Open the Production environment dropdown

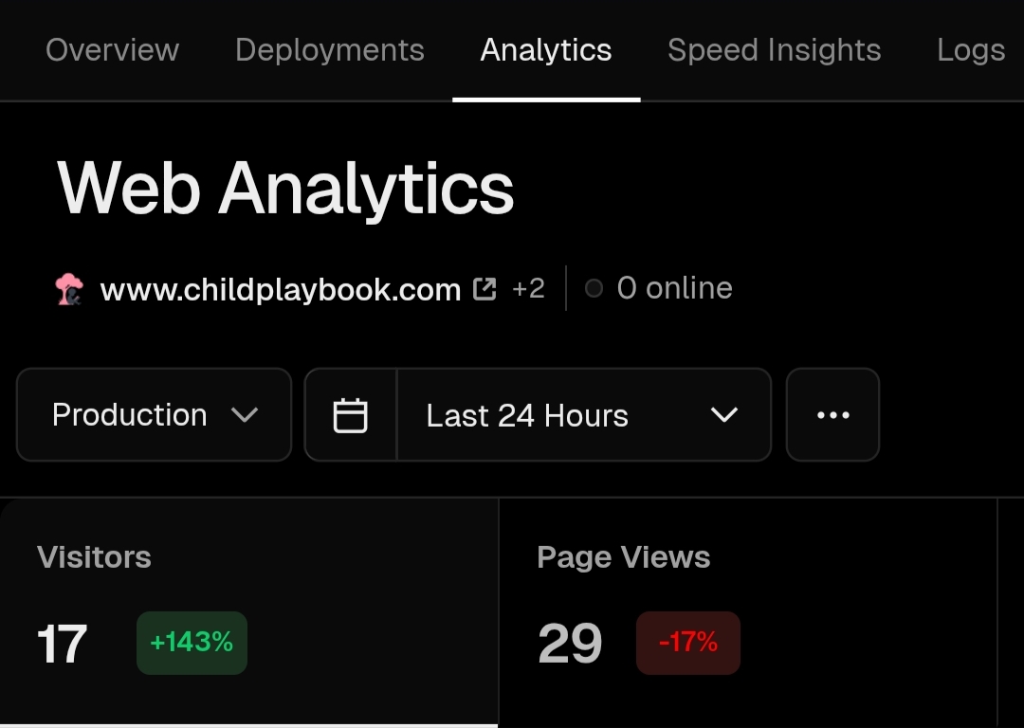[154, 415]
